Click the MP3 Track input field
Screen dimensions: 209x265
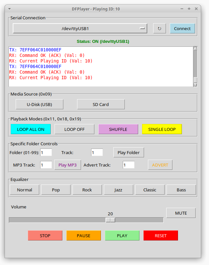(x=46, y=165)
